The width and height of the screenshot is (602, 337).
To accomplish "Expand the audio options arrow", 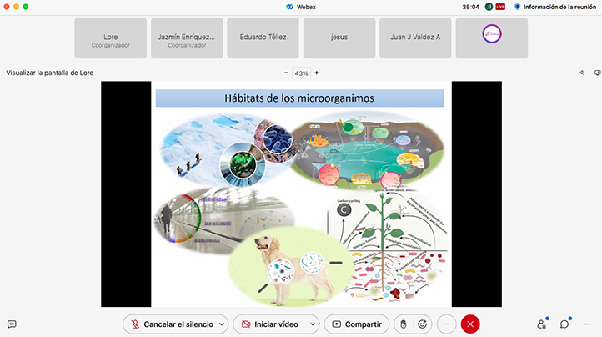I will coord(222,324).
